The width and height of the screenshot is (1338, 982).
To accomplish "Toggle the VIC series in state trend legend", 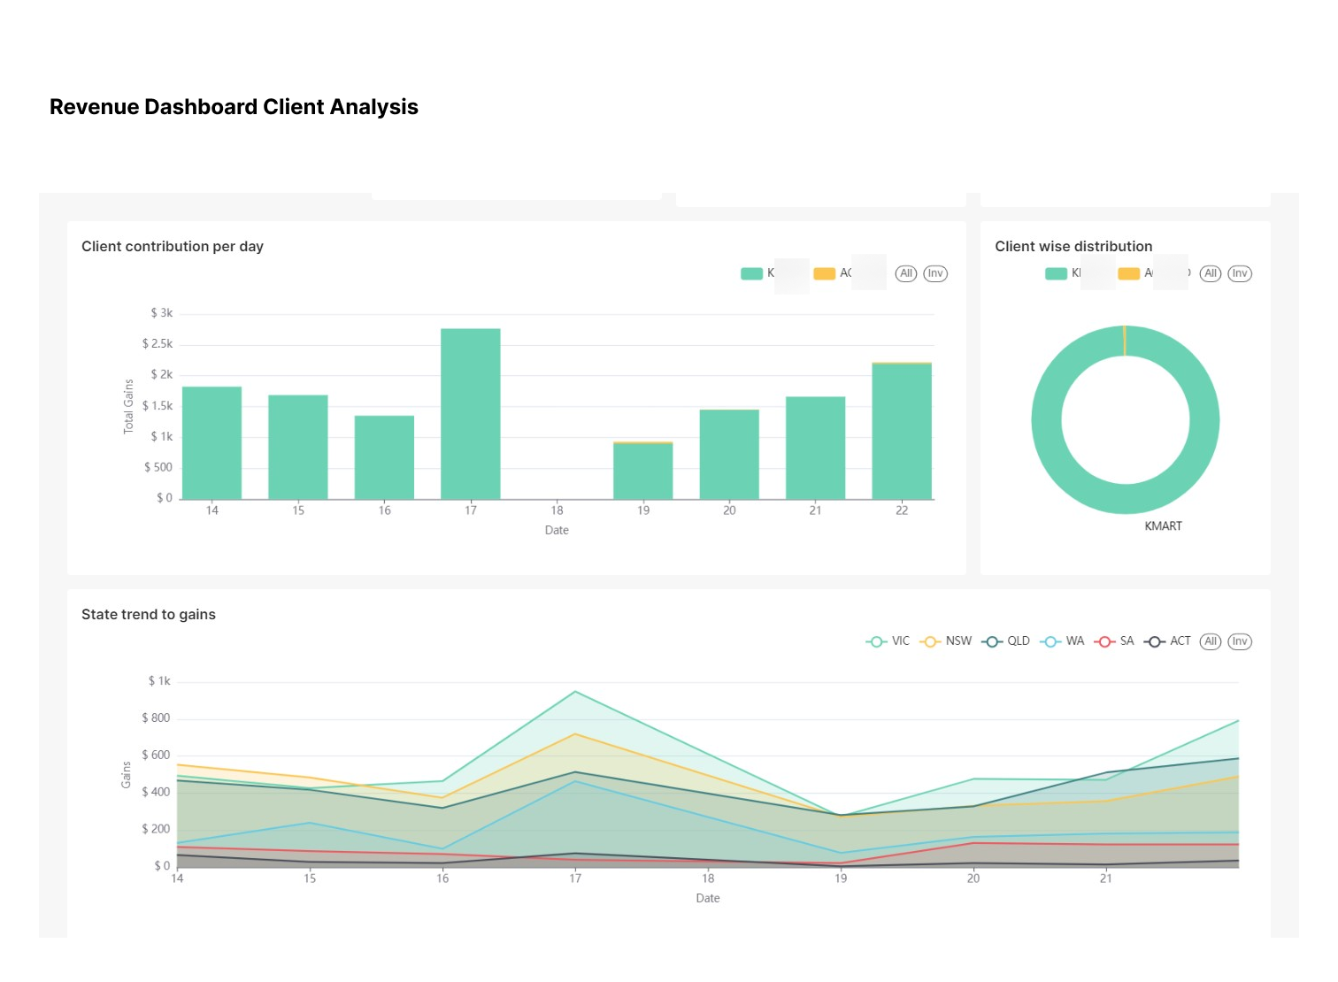I will point(888,641).
